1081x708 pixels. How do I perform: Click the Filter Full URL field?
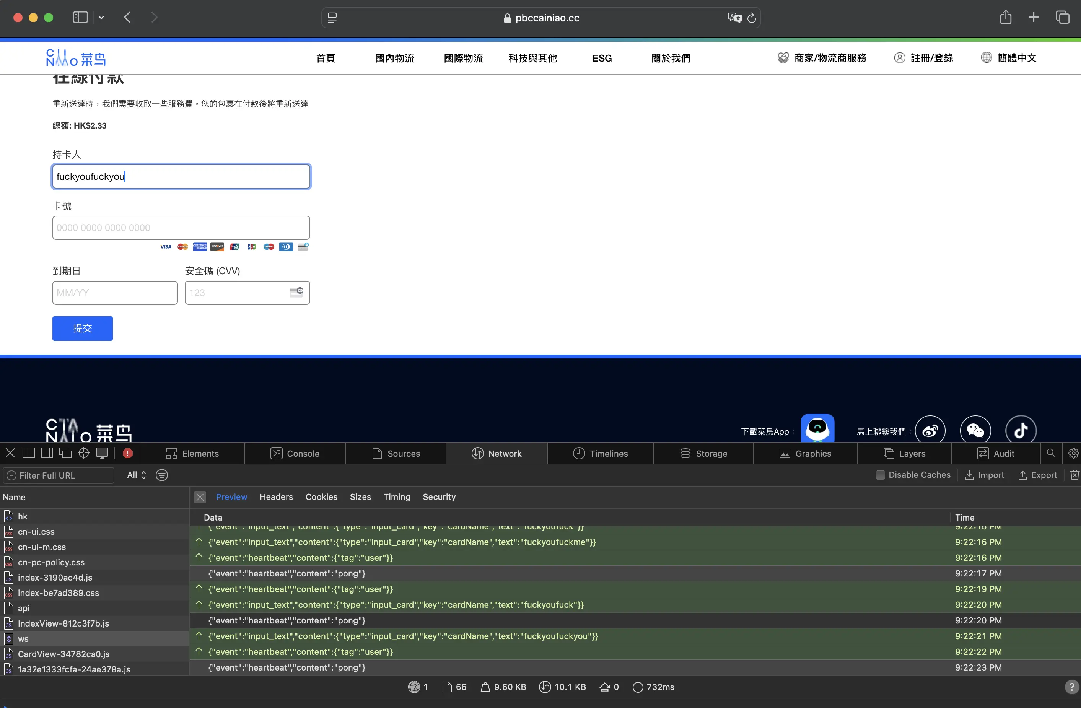58,475
